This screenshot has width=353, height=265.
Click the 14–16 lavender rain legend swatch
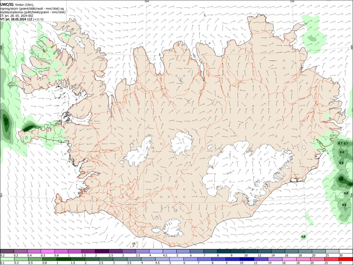click(275, 259)
